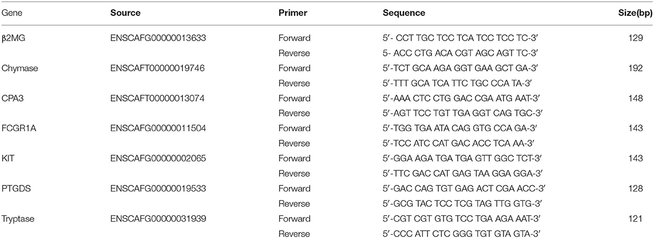Select source ENSCAFT00000019746
Viewport: 654px width, 238px height.
pyautogui.click(x=158, y=68)
